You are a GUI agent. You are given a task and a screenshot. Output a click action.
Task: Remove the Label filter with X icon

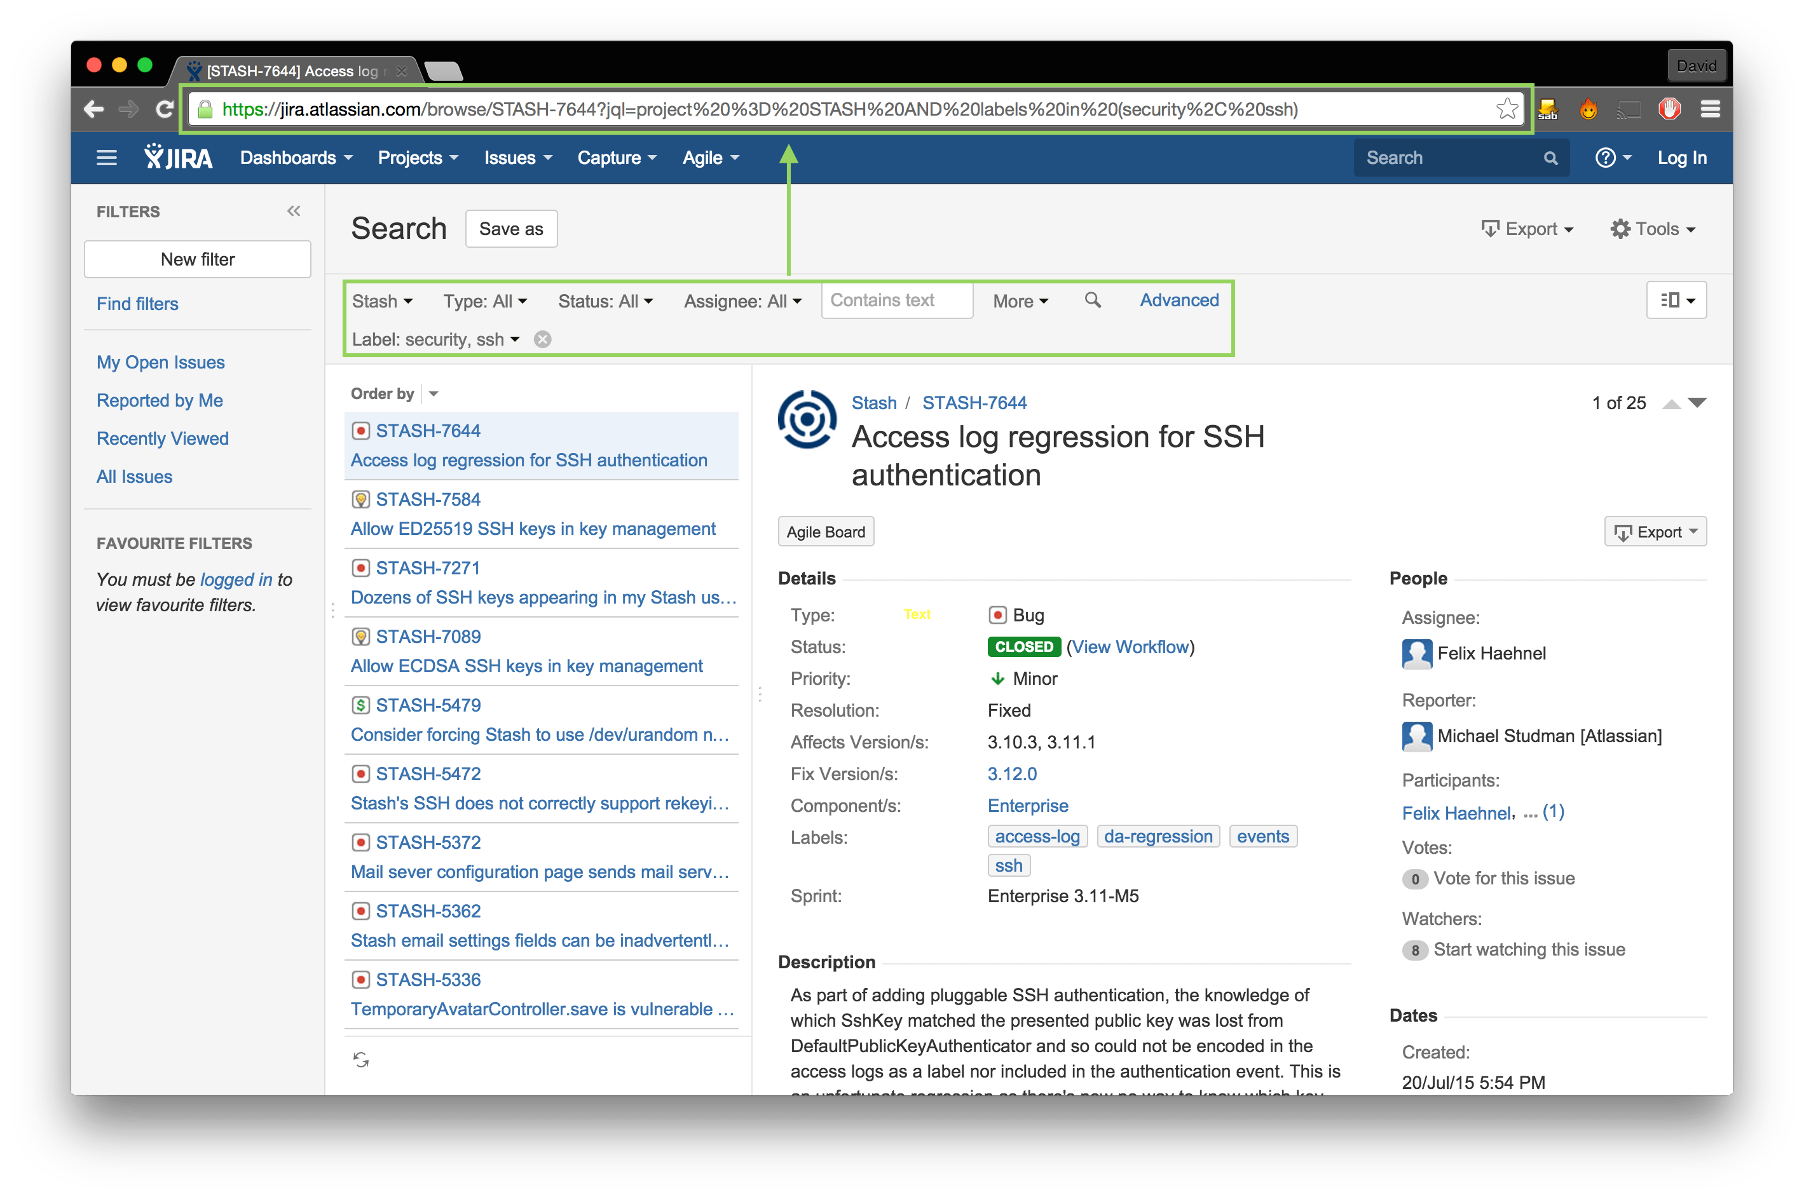[x=542, y=340]
